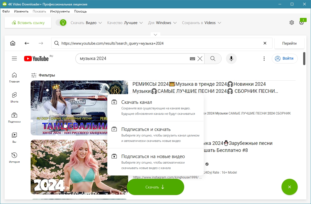
Task: Open the account profile icon with badge
Action: coord(302,23)
